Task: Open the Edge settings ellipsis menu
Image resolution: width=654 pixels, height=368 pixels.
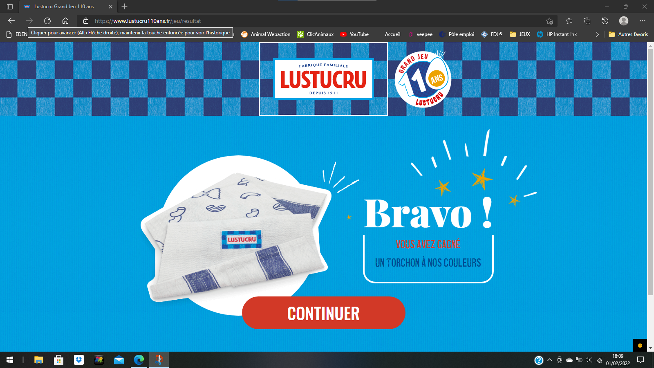Action: 643,21
